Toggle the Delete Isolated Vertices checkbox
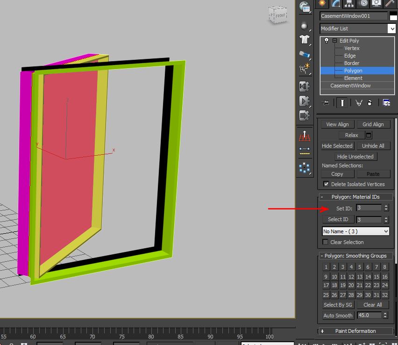 pos(326,184)
